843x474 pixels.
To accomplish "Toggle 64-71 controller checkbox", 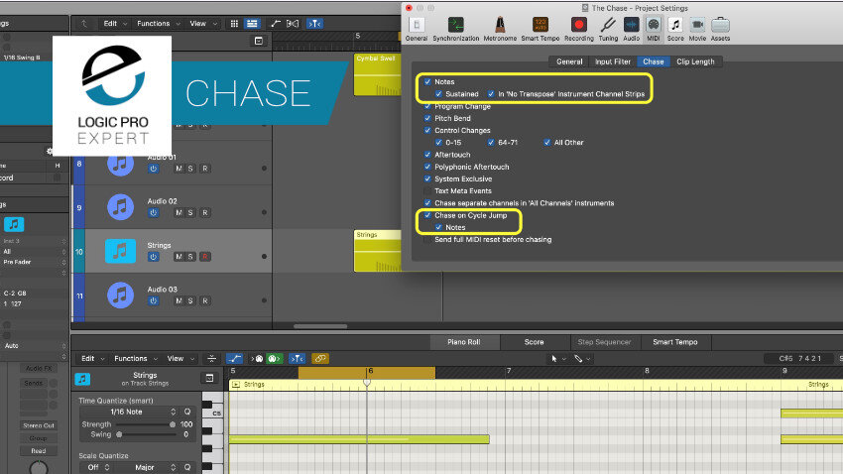I will pyautogui.click(x=491, y=143).
